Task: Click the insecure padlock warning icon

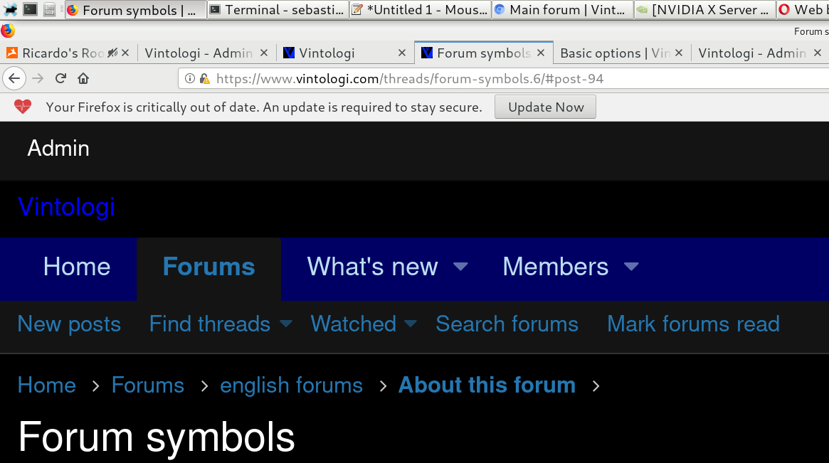Action: click(204, 79)
